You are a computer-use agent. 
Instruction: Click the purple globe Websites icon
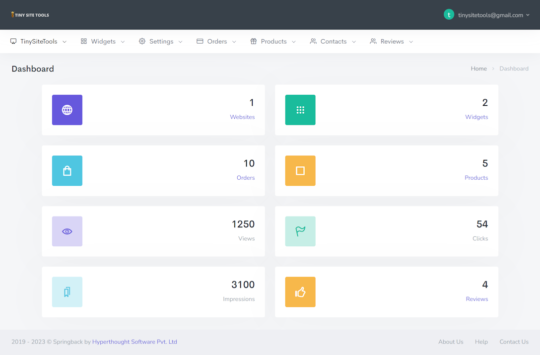coord(67,110)
